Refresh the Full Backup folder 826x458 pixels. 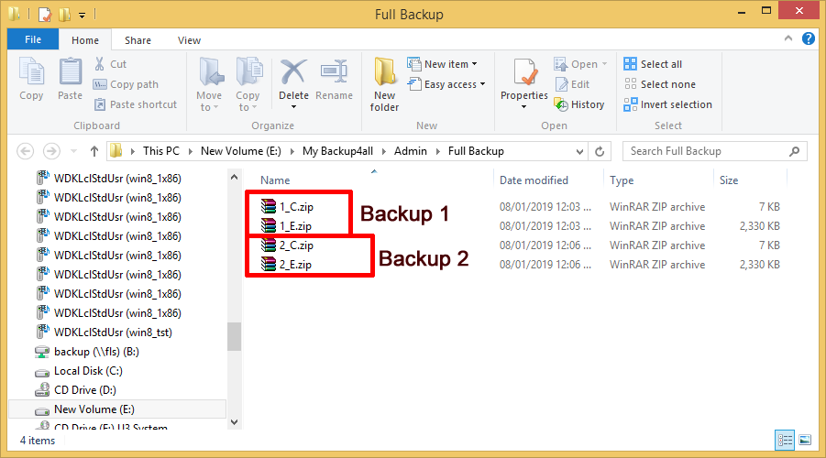pyautogui.click(x=600, y=152)
